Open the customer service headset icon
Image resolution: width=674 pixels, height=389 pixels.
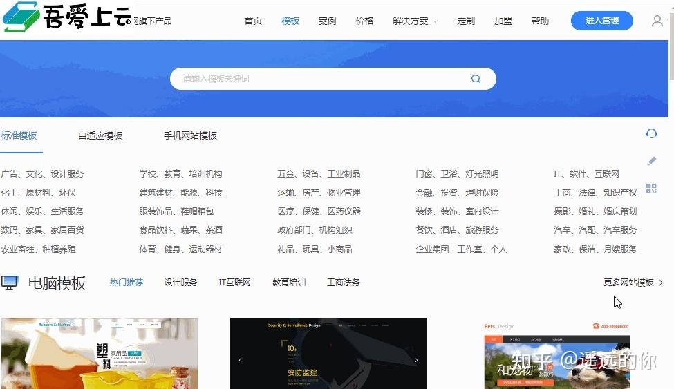point(651,133)
